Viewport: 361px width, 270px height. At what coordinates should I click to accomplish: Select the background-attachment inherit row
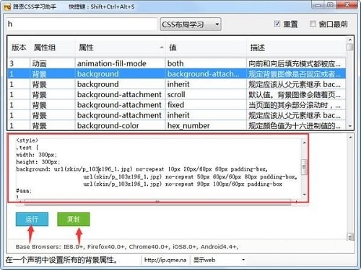[177, 115]
